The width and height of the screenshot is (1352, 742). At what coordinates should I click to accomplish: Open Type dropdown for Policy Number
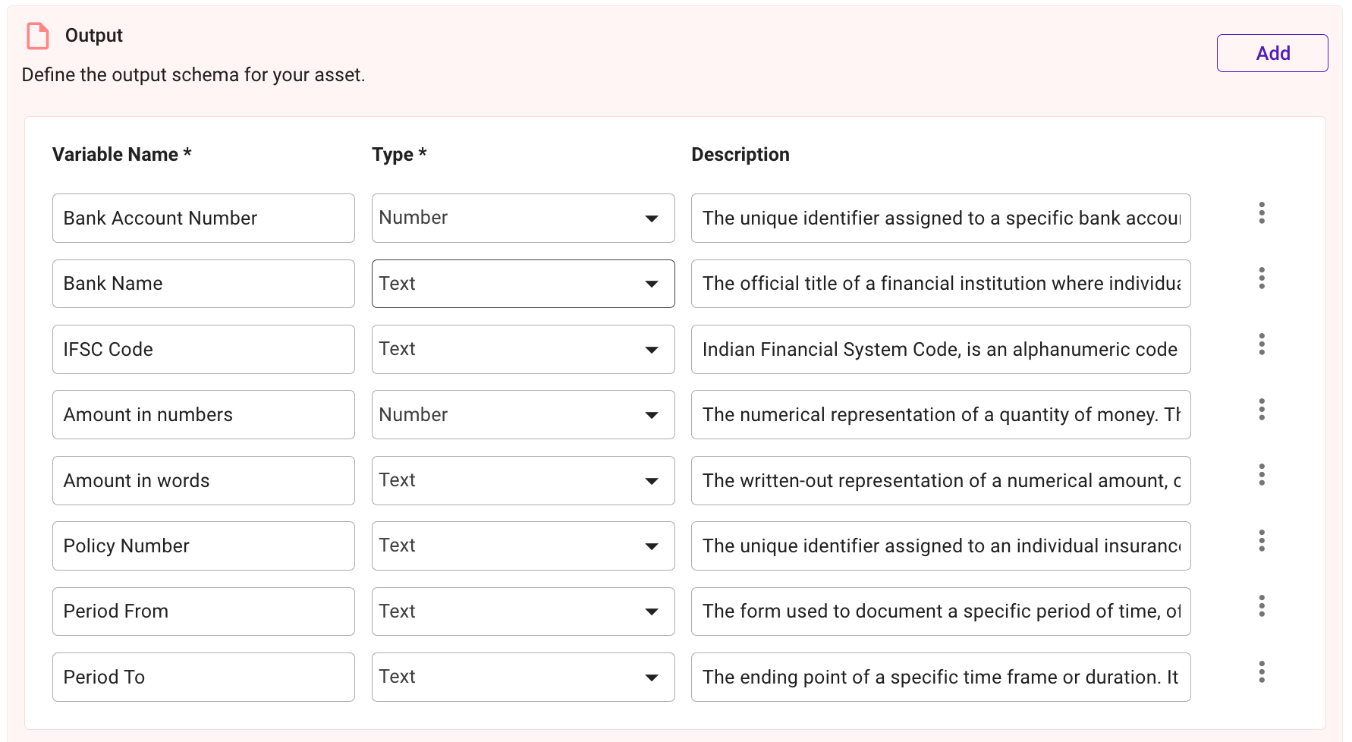523,546
